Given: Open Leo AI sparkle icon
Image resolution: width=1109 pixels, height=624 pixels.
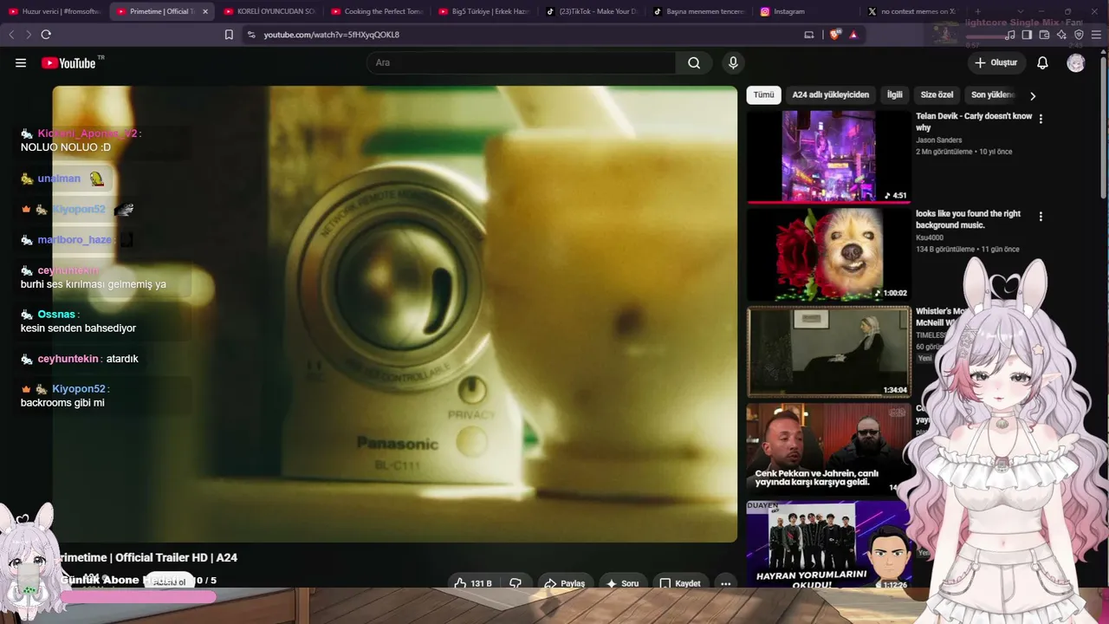Looking at the screenshot, I should point(1061,35).
